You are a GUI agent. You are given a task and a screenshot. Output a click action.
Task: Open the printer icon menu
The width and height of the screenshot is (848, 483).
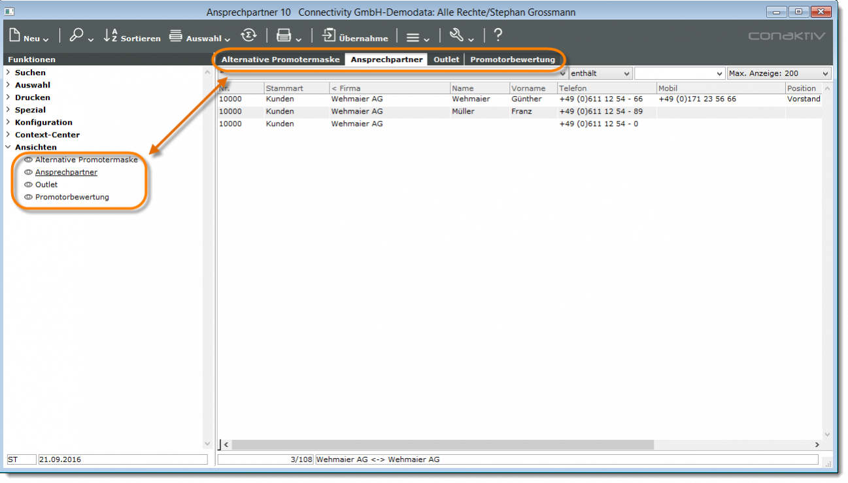point(283,36)
